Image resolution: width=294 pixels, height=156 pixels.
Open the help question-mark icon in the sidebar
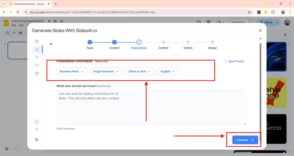tap(37, 57)
